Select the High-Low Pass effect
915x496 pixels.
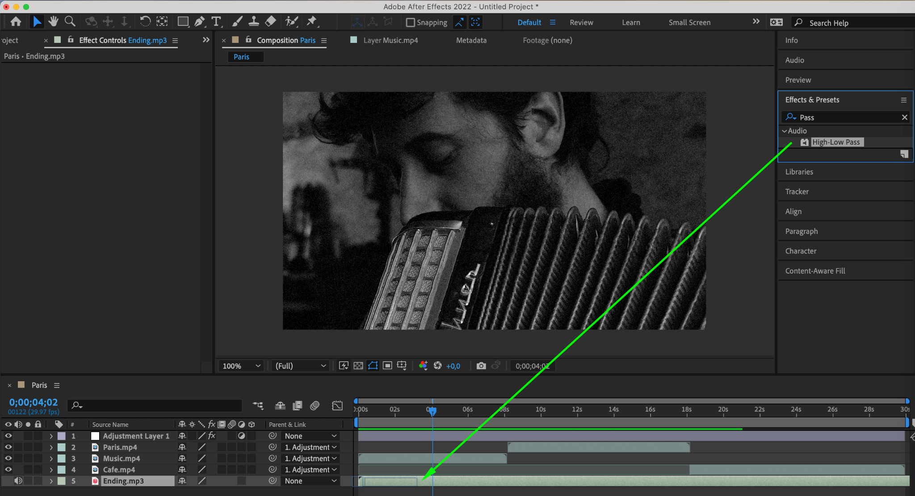coord(835,142)
